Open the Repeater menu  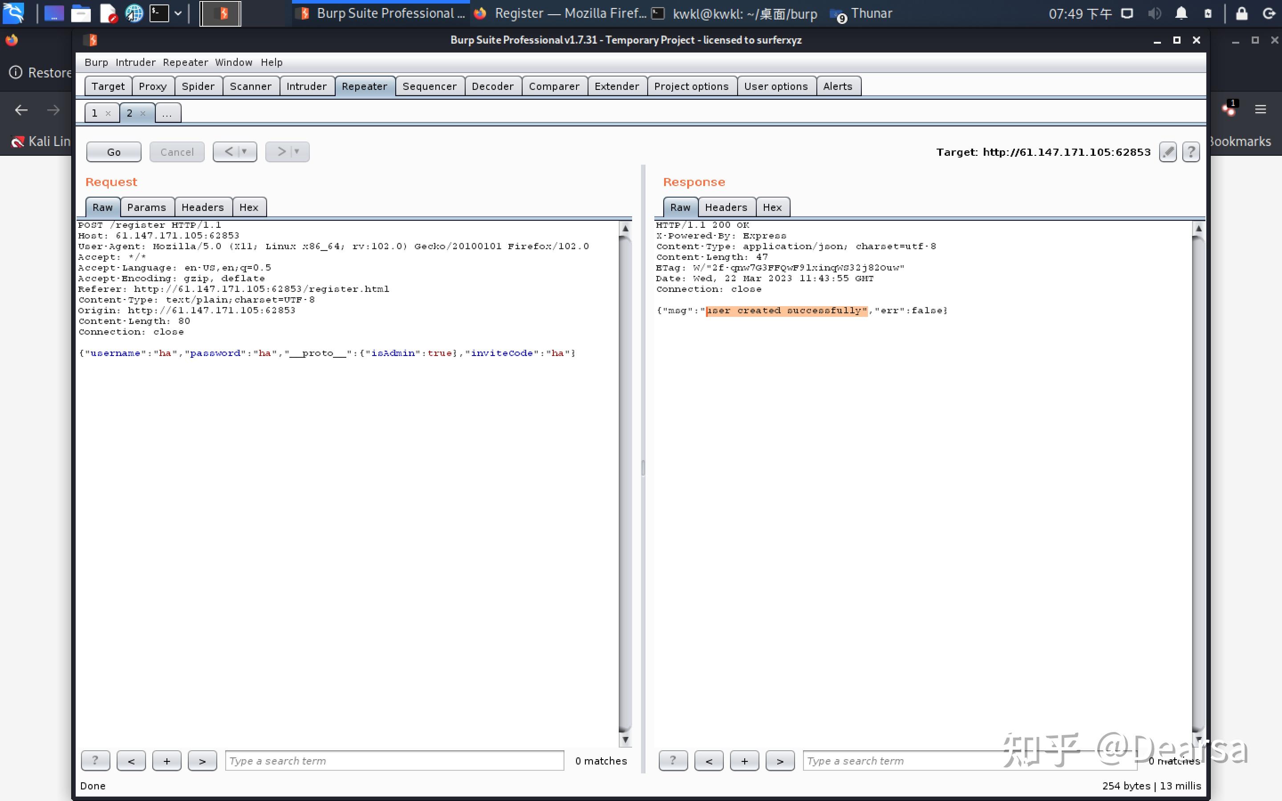pos(186,62)
